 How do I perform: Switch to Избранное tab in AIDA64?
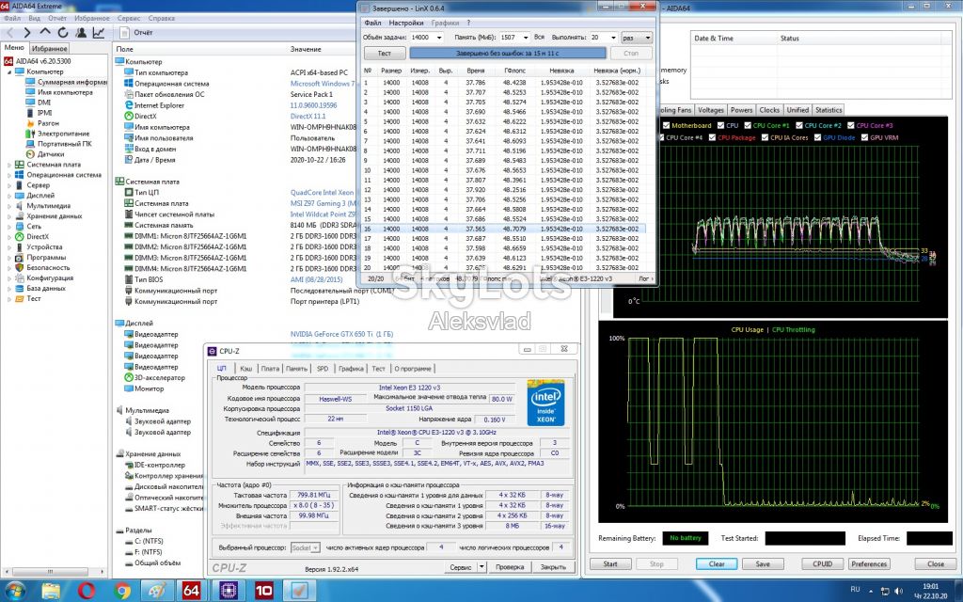click(x=49, y=49)
